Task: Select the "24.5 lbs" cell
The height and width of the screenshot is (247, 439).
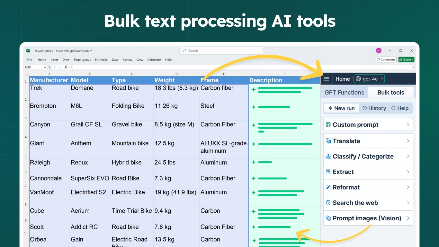Action: coord(176,166)
